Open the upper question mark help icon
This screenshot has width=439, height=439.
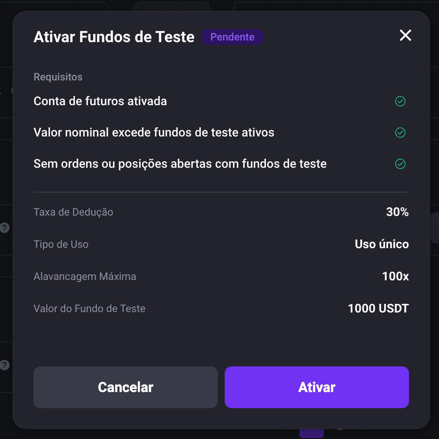4,228
